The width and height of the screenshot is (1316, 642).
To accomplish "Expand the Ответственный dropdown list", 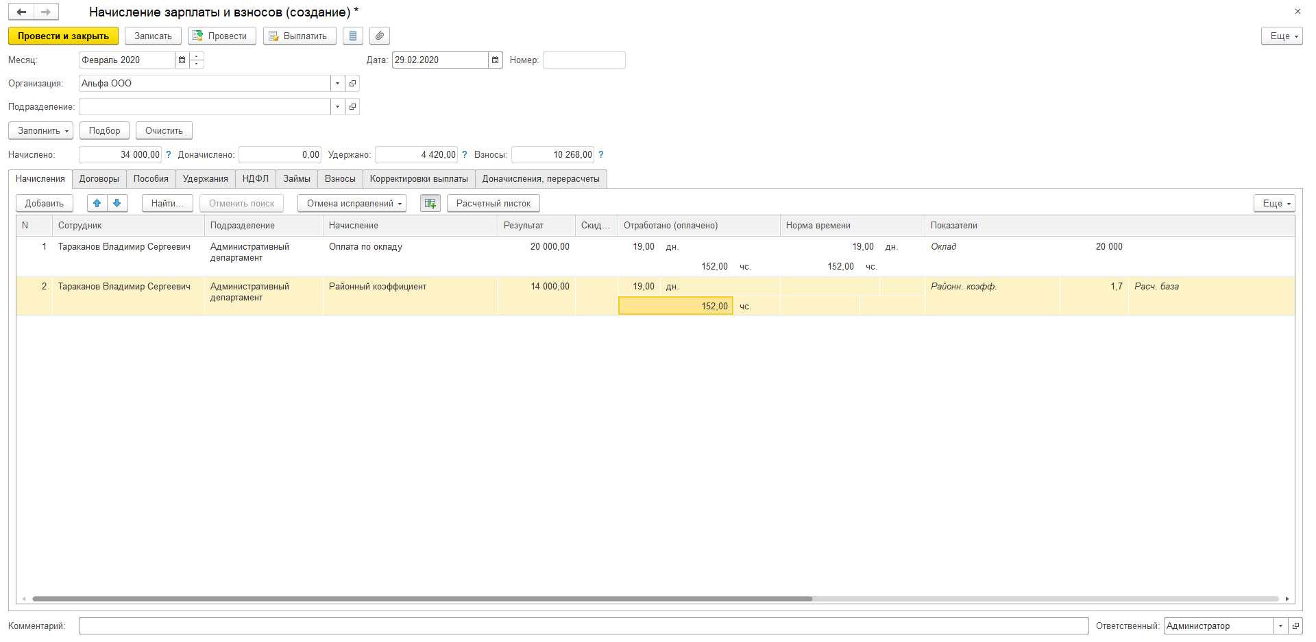I will [1280, 626].
